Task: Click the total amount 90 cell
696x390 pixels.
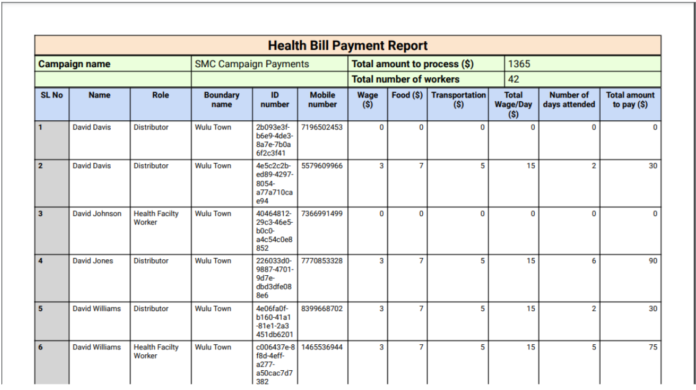Action: coord(653,261)
